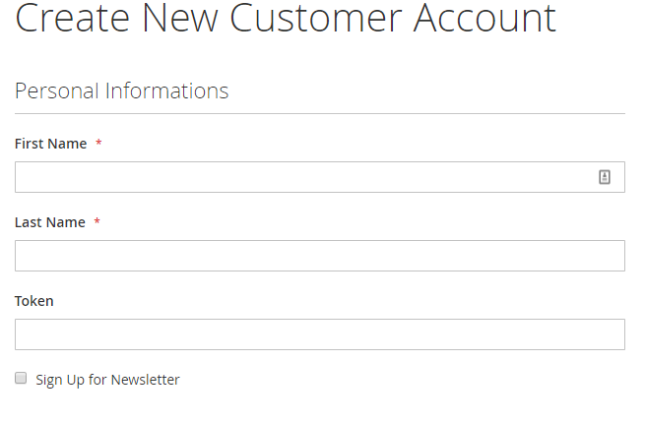
Task: Click the 'Personal Informations' section title
Action: [x=121, y=91]
